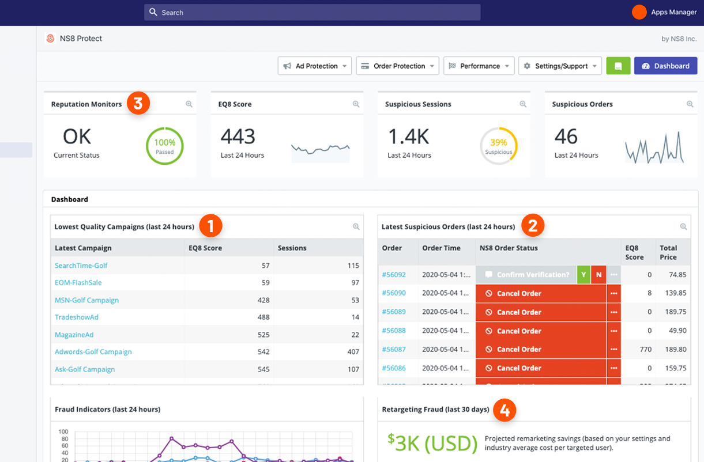
Task: Open the Ad Protection dropdown
Action: click(x=315, y=66)
